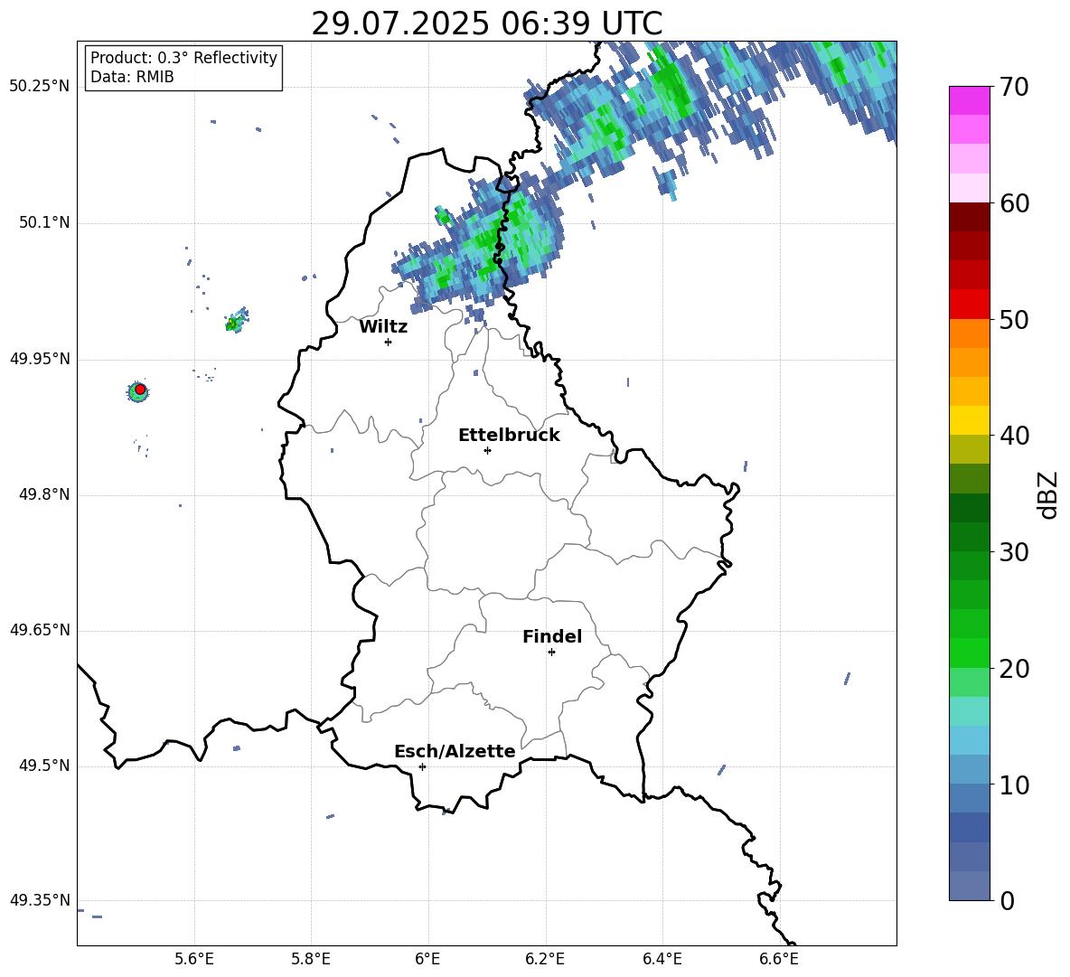Click the colorbar value 0

pyautogui.click(x=1007, y=900)
